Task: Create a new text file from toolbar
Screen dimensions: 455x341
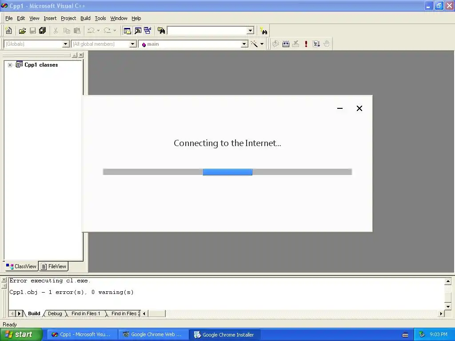Action: point(9,31)
